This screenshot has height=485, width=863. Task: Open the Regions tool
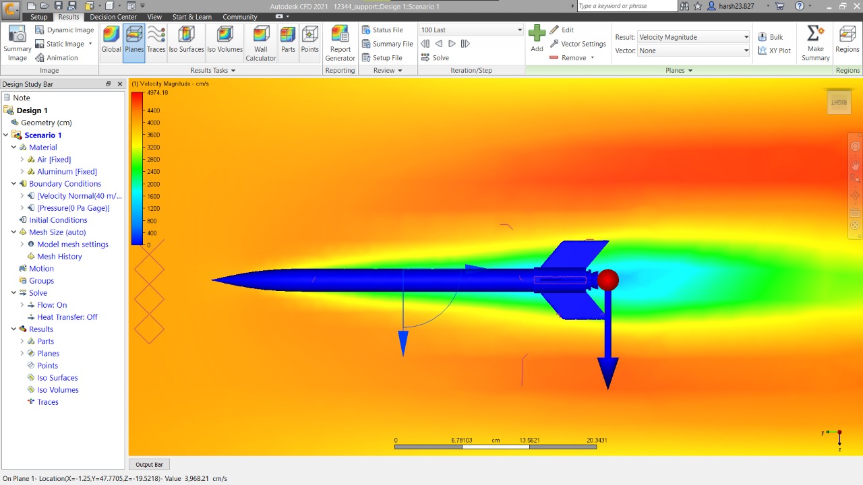847,40
